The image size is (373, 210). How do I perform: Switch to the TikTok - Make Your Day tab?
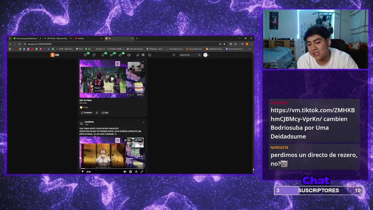pos(57,38)
